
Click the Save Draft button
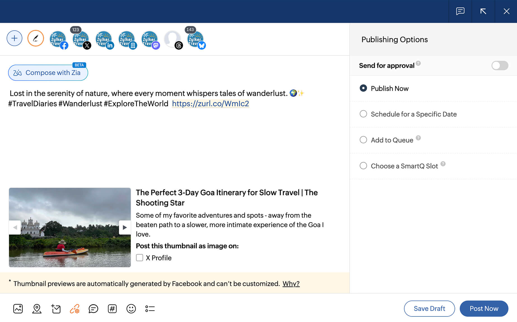[x=429, y=309]
